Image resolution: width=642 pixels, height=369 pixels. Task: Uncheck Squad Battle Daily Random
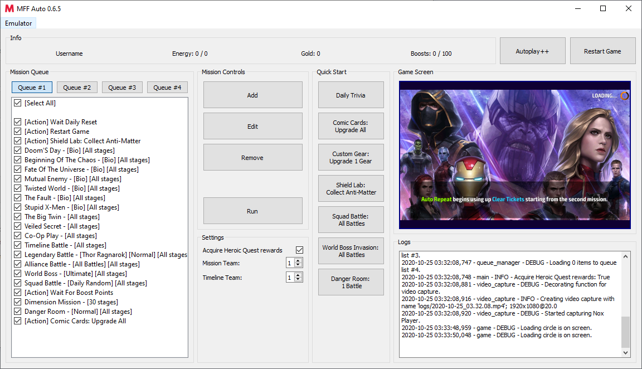pos(18,283)
